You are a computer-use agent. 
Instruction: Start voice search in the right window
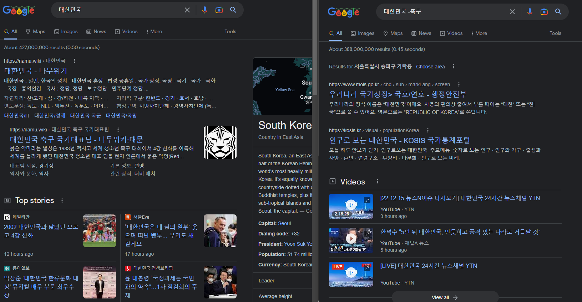point(530,12)
